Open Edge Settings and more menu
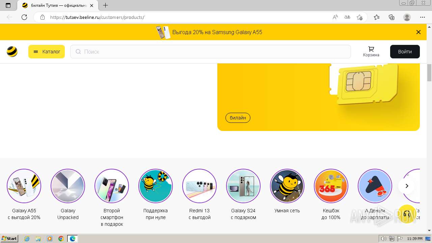 pos(423,17)
